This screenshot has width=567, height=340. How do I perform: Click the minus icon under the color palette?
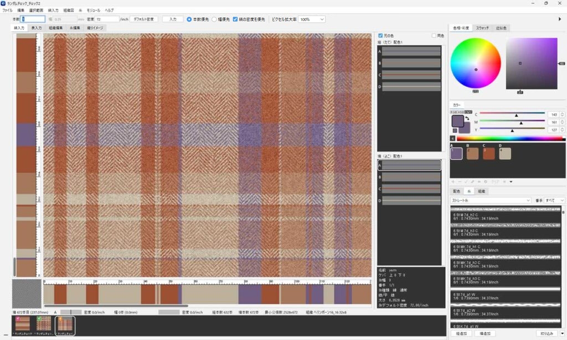tap(460, 181)
